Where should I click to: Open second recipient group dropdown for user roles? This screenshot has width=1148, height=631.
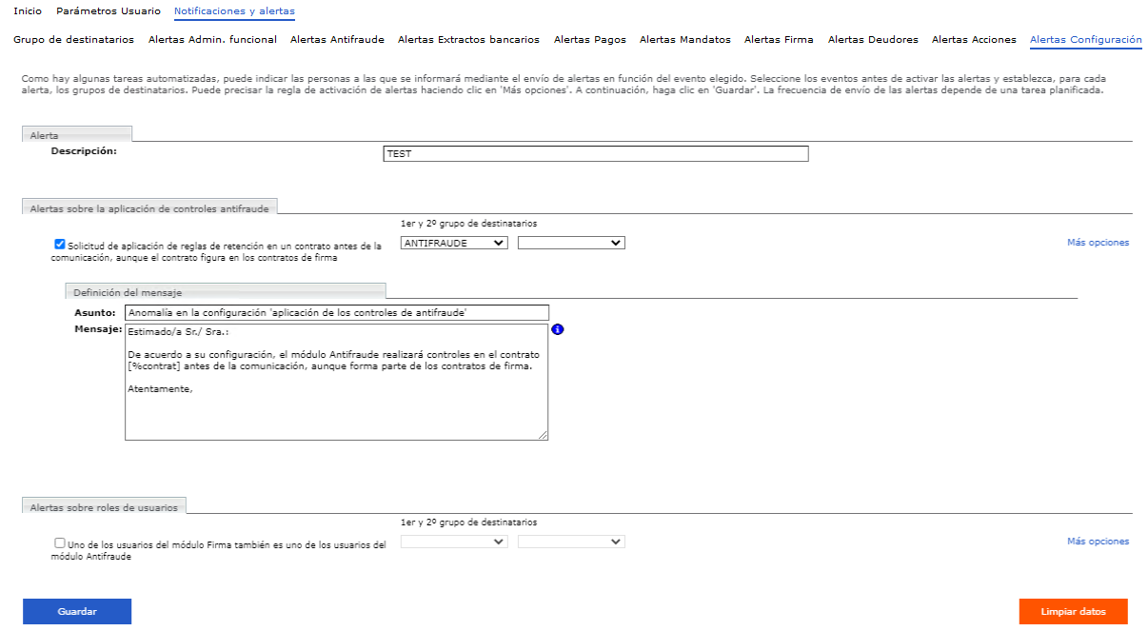click(x=571, y=542)
